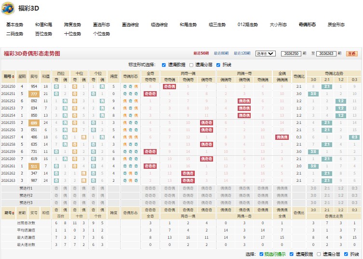363x259 pixels.
Task: Open the 012路走势 chart
Action: [x=247, y=25]
